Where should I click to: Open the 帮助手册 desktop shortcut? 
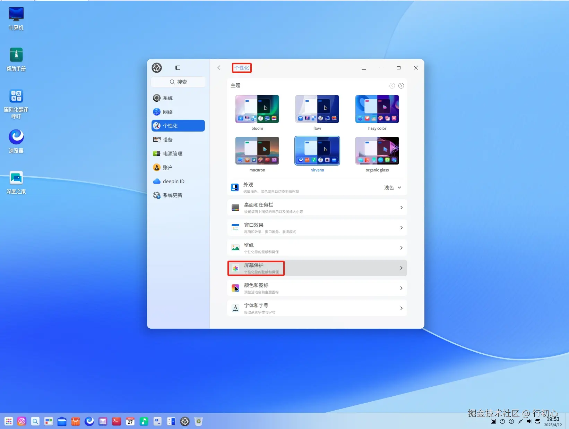click(x=16, y=60)
